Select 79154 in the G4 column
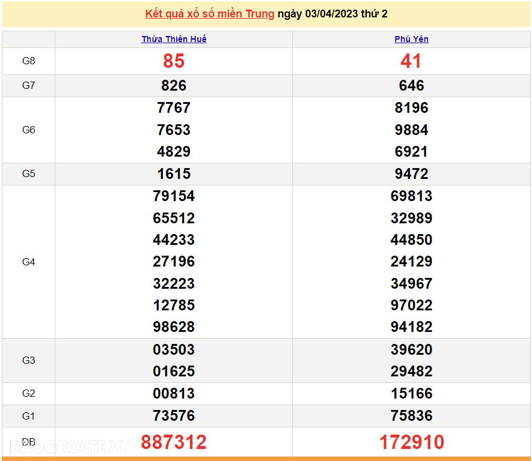Viewport: 532px width, 461px height. click(x=173, y=196)
